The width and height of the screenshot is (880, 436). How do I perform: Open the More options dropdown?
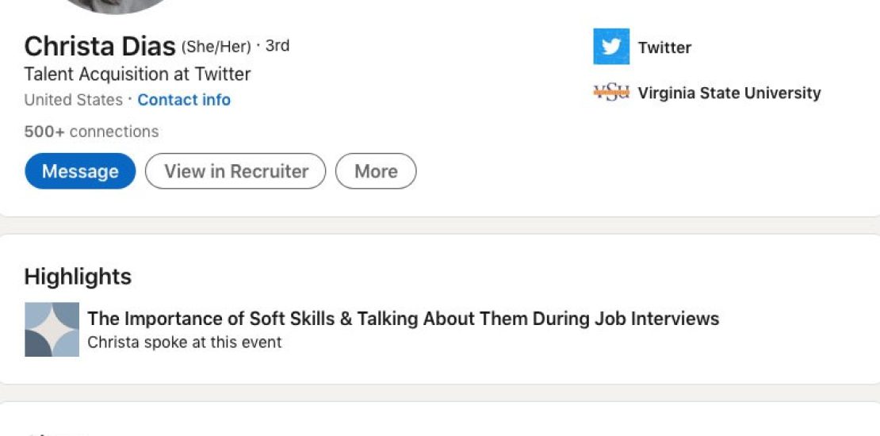pyautogui.click(x=376, y=171)
